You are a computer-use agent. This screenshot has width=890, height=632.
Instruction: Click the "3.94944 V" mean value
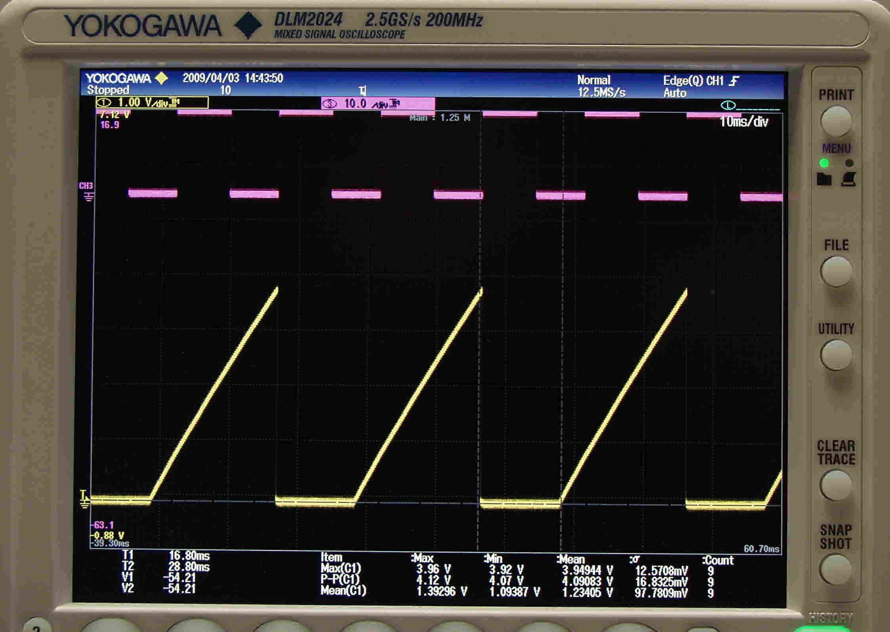pyautogui.click(x=587, y=571)
